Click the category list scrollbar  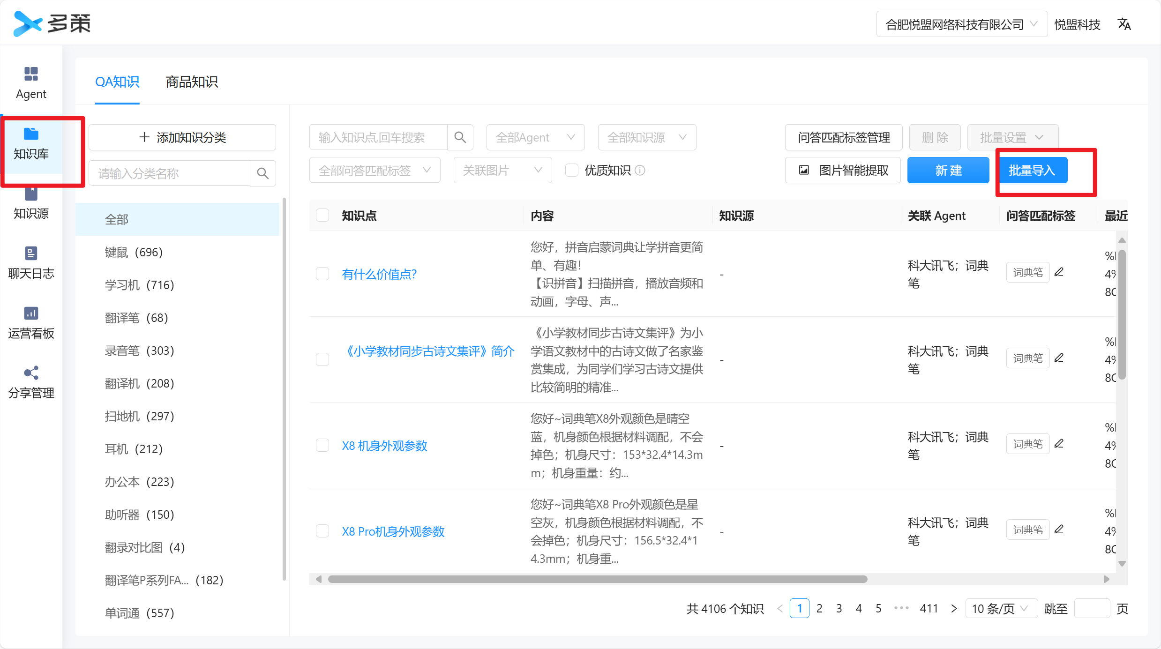click(284, 389)
